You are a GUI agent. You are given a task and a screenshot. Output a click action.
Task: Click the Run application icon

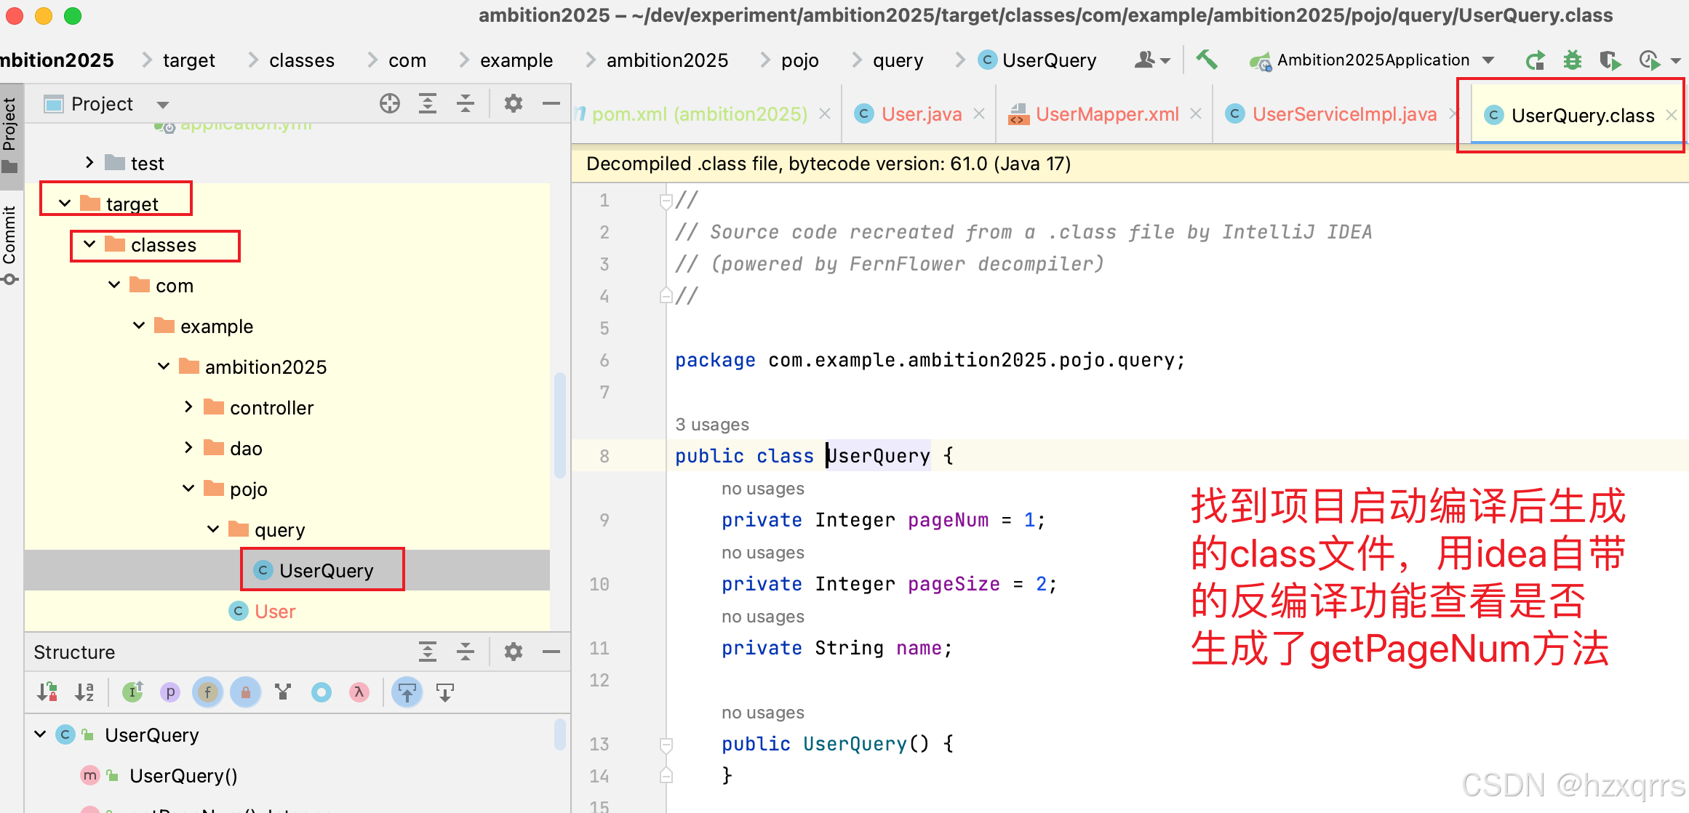click(x=1535, y=60)
